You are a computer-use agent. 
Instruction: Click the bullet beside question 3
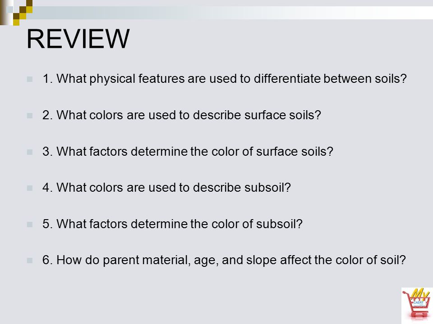coord(30,152)
